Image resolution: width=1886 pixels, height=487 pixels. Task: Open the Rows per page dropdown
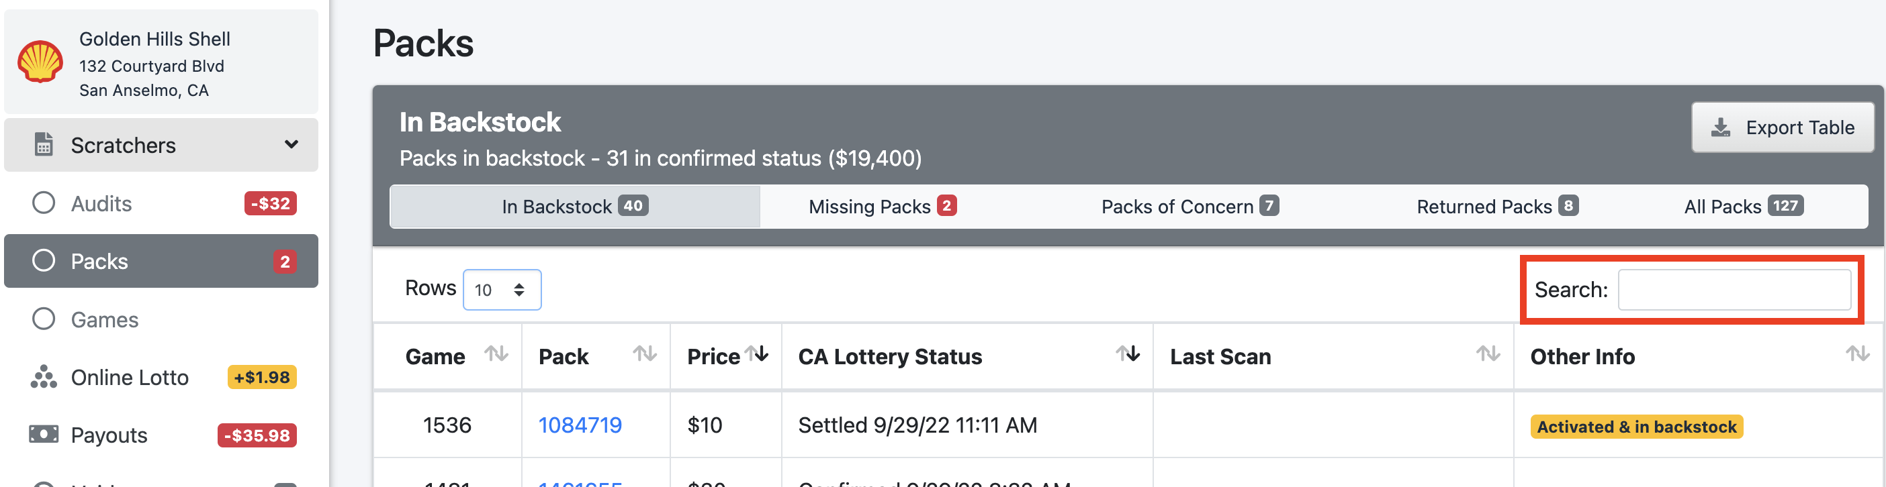point(502,290)
